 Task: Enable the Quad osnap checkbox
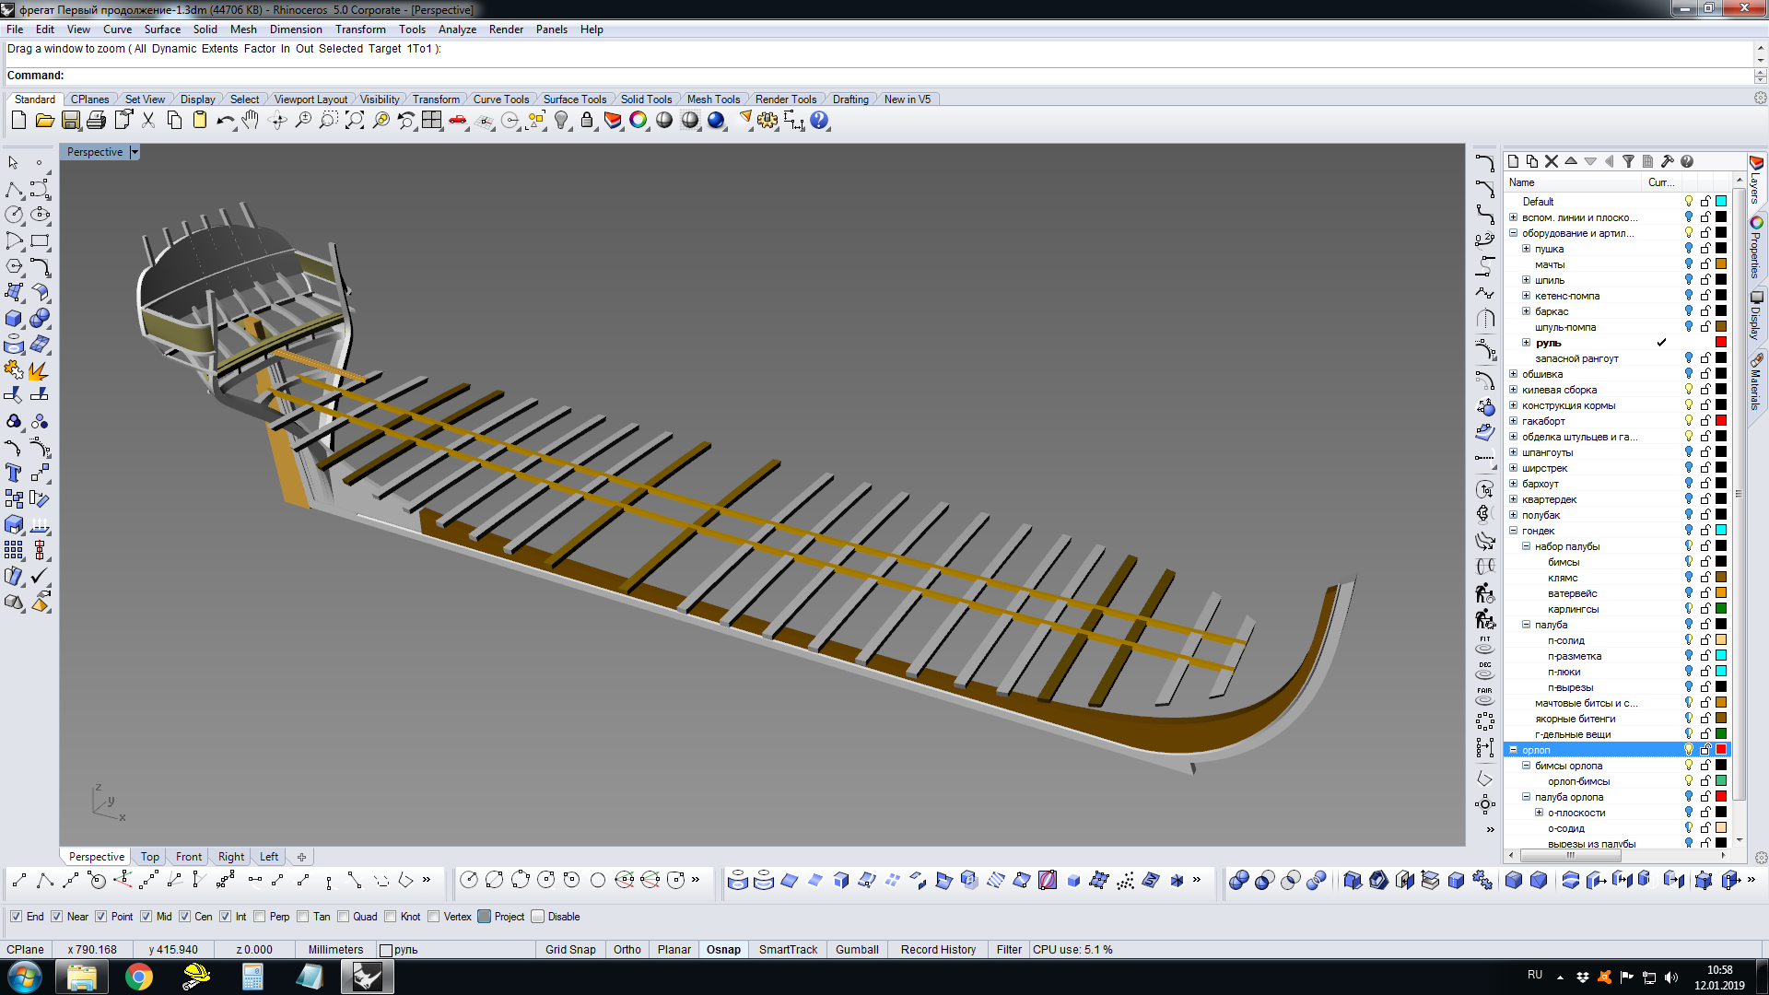[344, 917]
